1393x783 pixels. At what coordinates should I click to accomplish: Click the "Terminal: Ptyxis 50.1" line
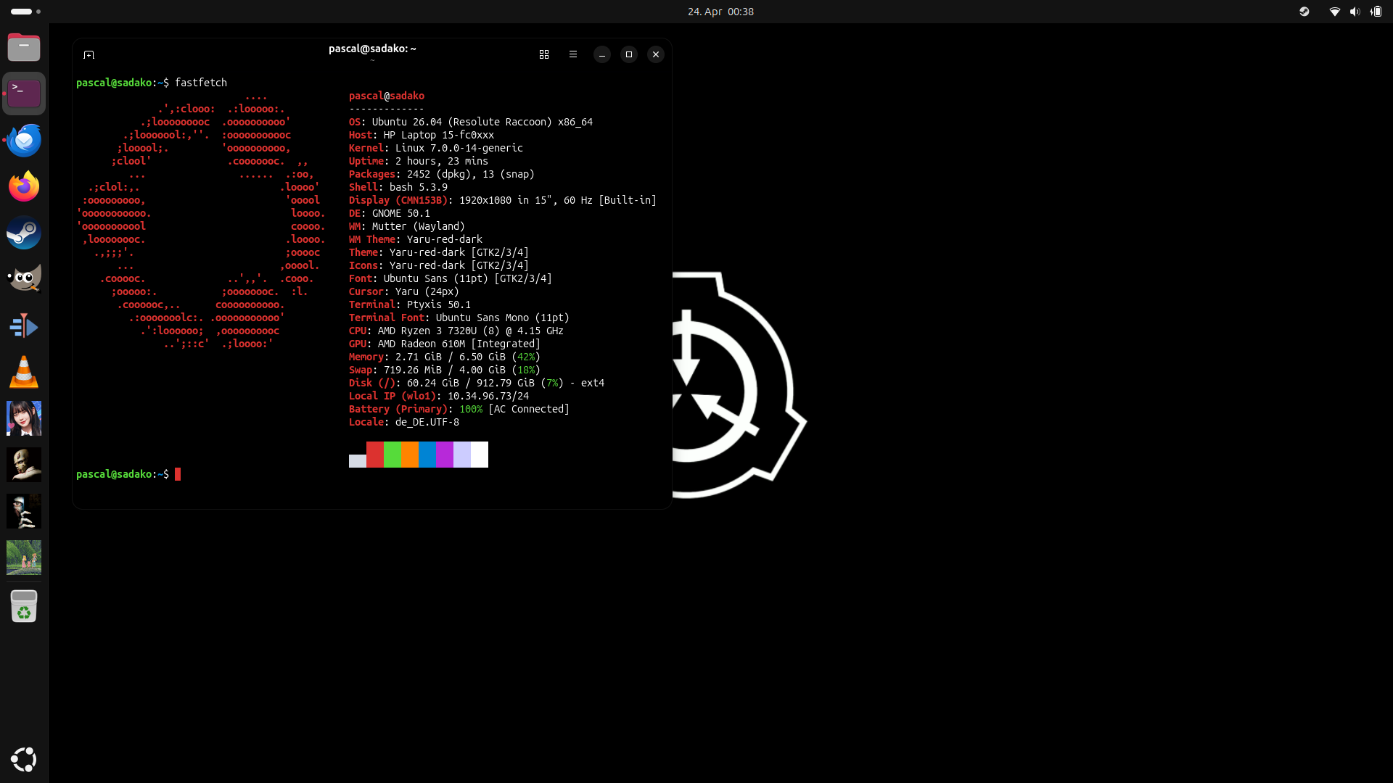[410, 304]
